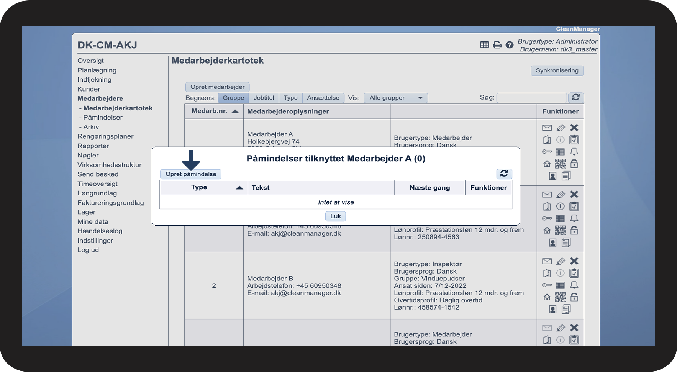Click the delete X icon for Medarbejder B
The width and height of the screenshot is (677, 372).
(x=574, y=261)
